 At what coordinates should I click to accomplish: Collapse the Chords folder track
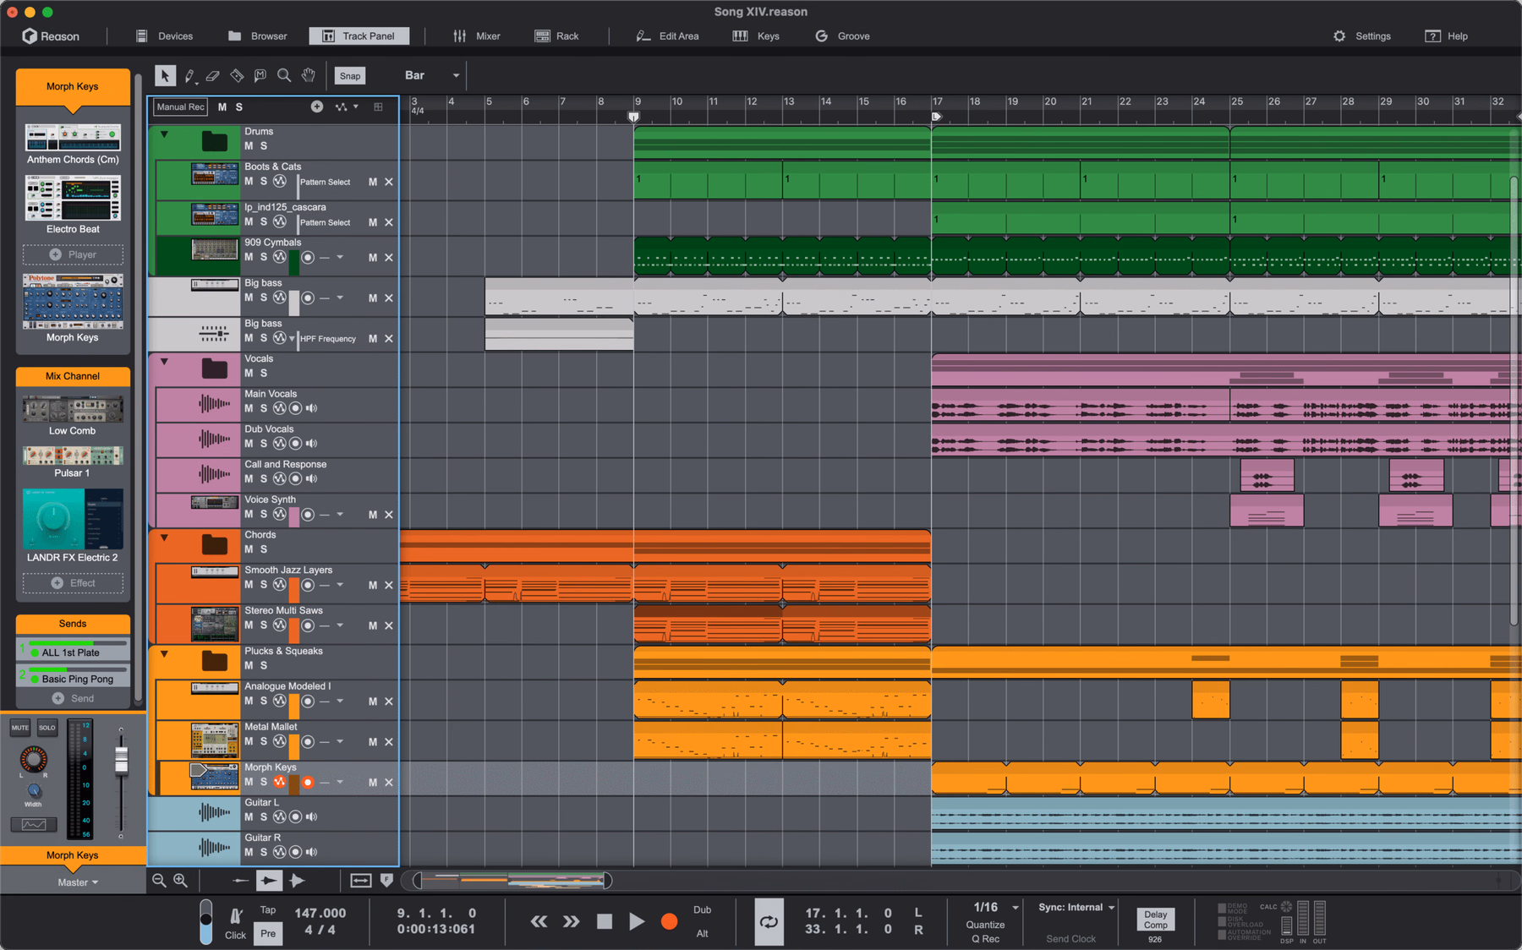[165, 537]
